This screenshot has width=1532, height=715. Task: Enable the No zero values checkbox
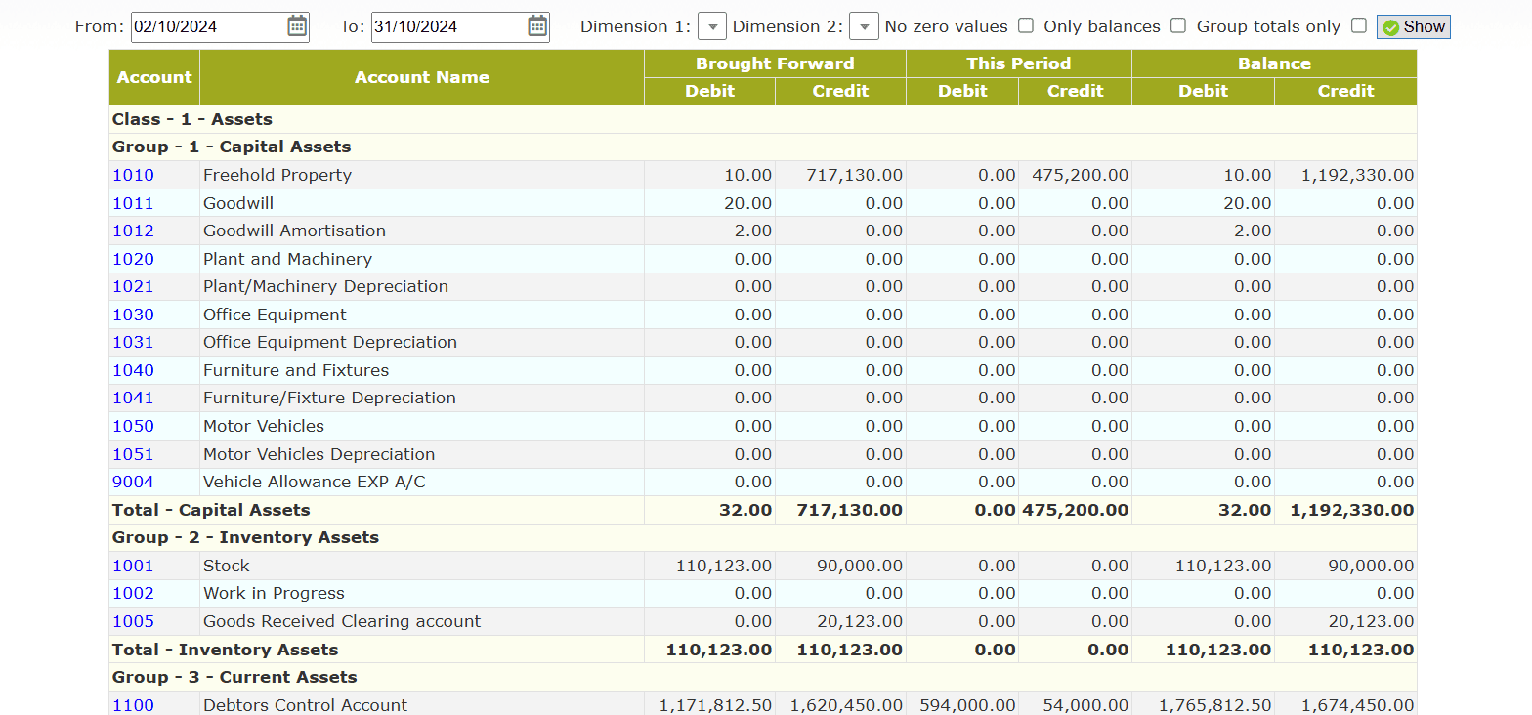1025,26
